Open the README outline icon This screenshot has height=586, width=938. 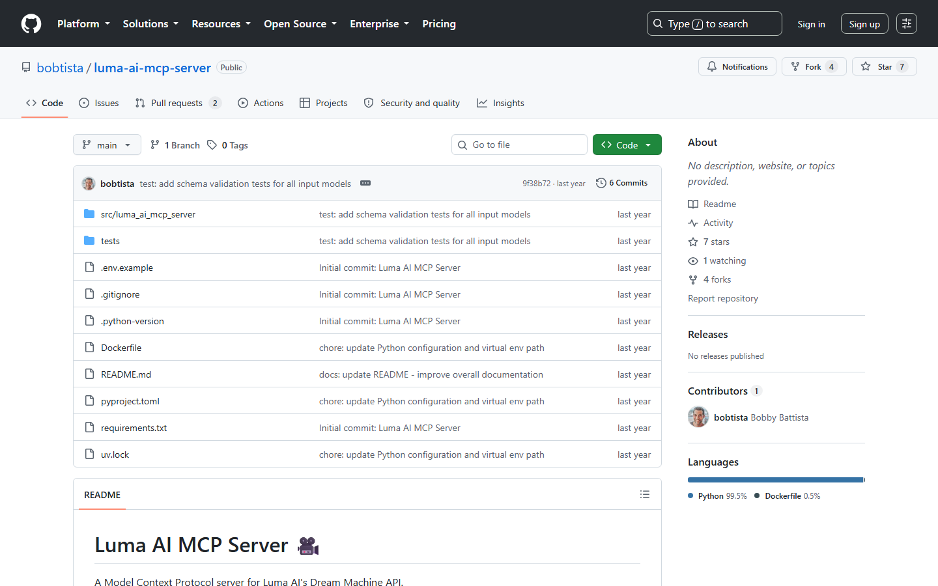pos(645,494)
